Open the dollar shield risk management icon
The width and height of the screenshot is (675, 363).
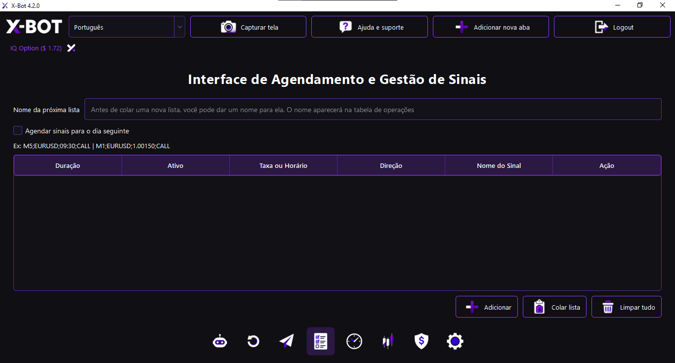[421, 341]
